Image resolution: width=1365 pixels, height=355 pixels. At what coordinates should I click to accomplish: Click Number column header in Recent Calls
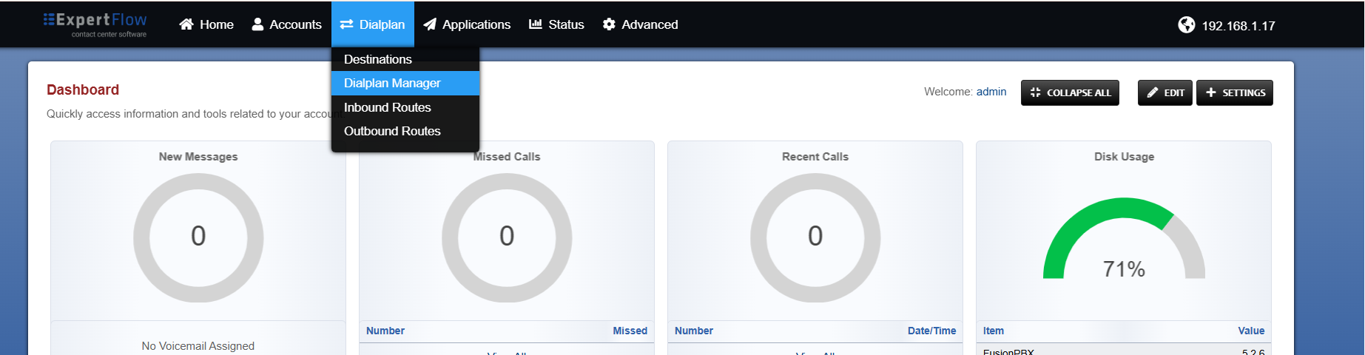[694, 331]
